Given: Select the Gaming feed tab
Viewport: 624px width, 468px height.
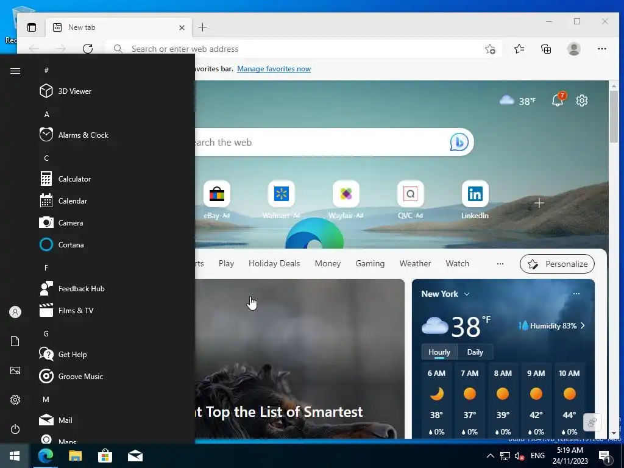Looking at the screenshot, I should [x=370, y=263].
